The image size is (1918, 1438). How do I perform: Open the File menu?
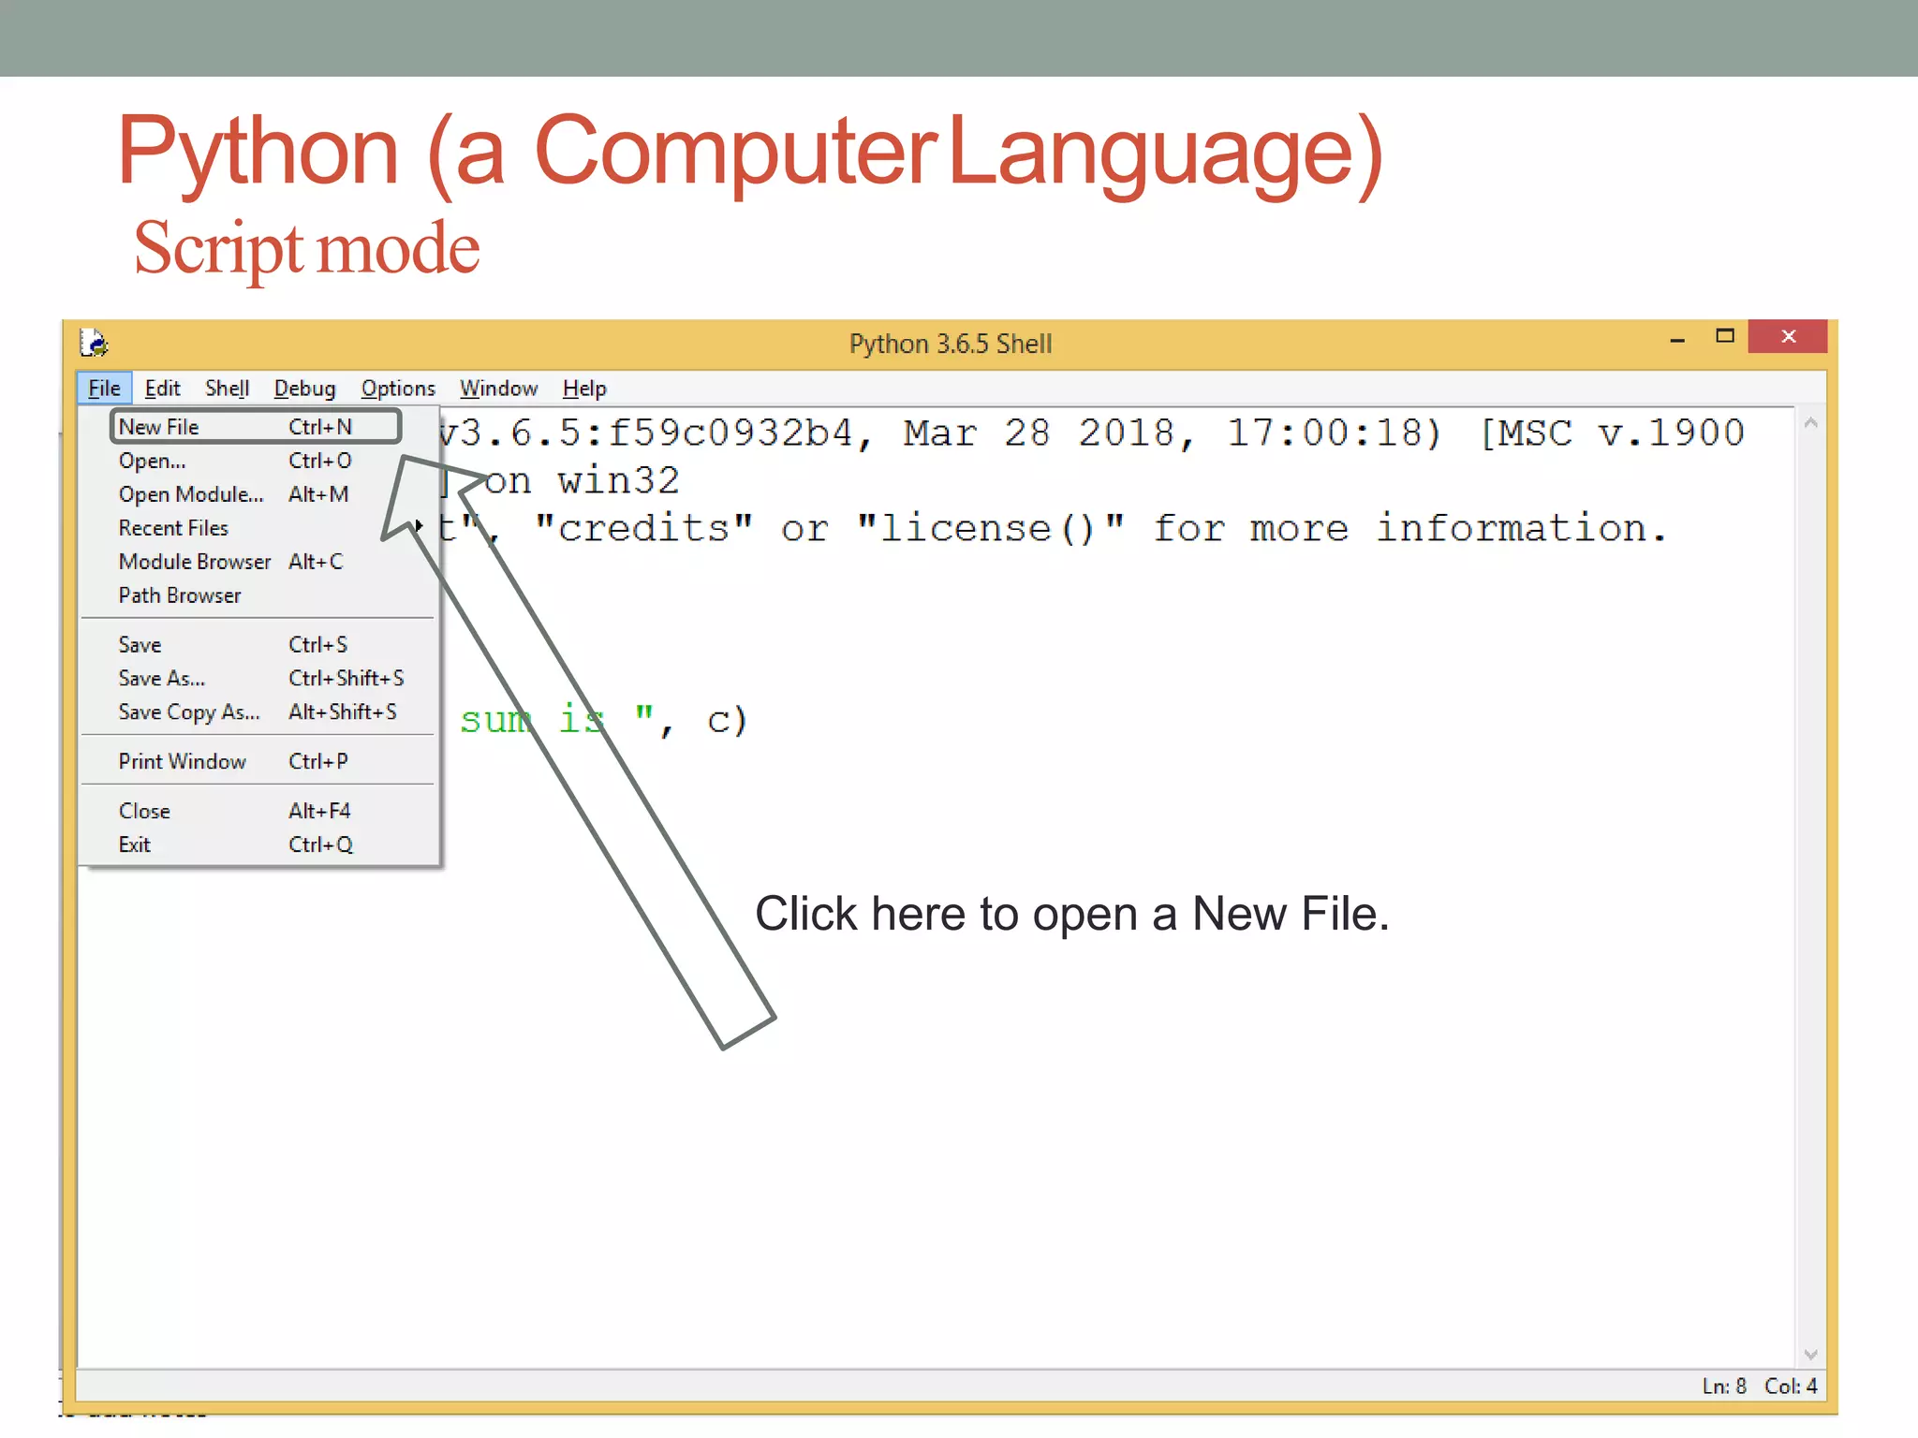pos(104,389)
